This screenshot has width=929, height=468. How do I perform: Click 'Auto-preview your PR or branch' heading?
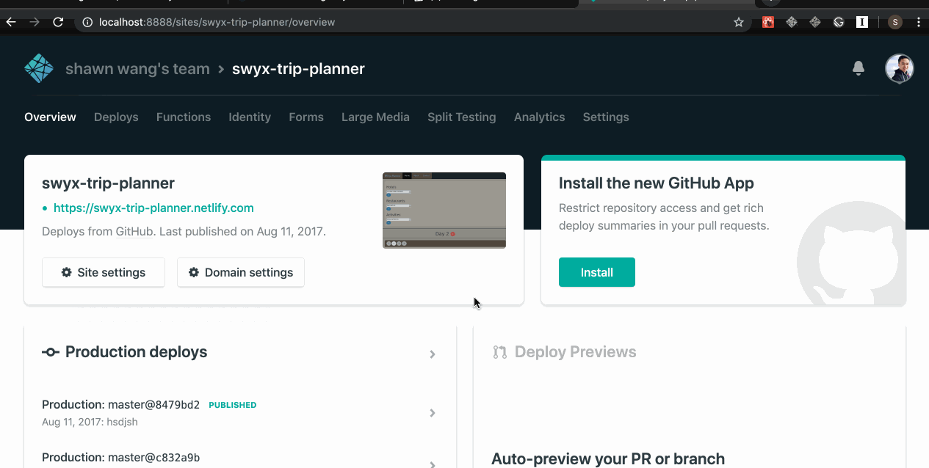click(608, 459)
